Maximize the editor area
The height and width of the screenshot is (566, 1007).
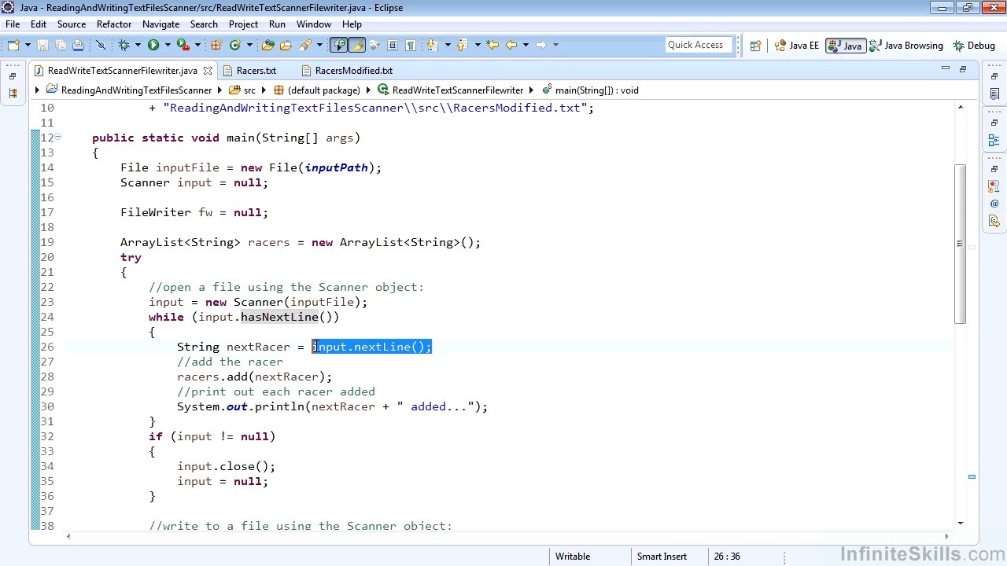coord(962,69)
